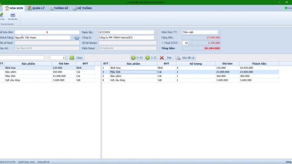Screen dimensions: 292x164
Task: Click the Thành tiền column header
Action: tap(259, 64)
